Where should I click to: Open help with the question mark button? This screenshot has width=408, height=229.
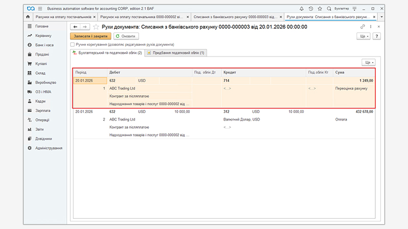tap(377, 36)
